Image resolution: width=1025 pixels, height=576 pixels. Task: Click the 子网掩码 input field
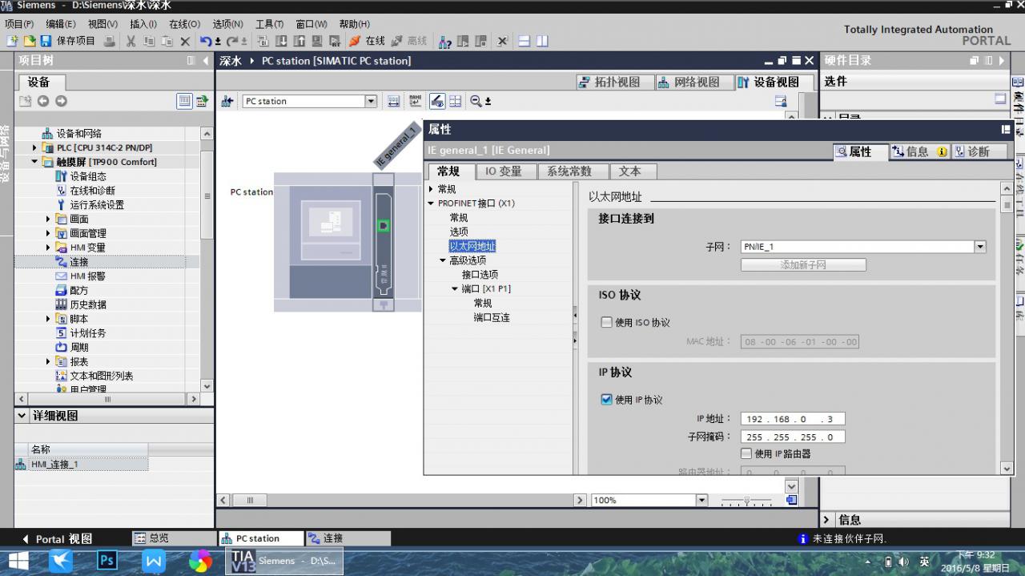click(793, 437)
